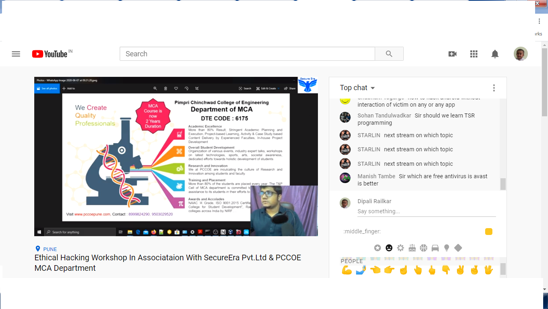Open live chat three-dot options menu
The image size is (548, 309).
494,88
